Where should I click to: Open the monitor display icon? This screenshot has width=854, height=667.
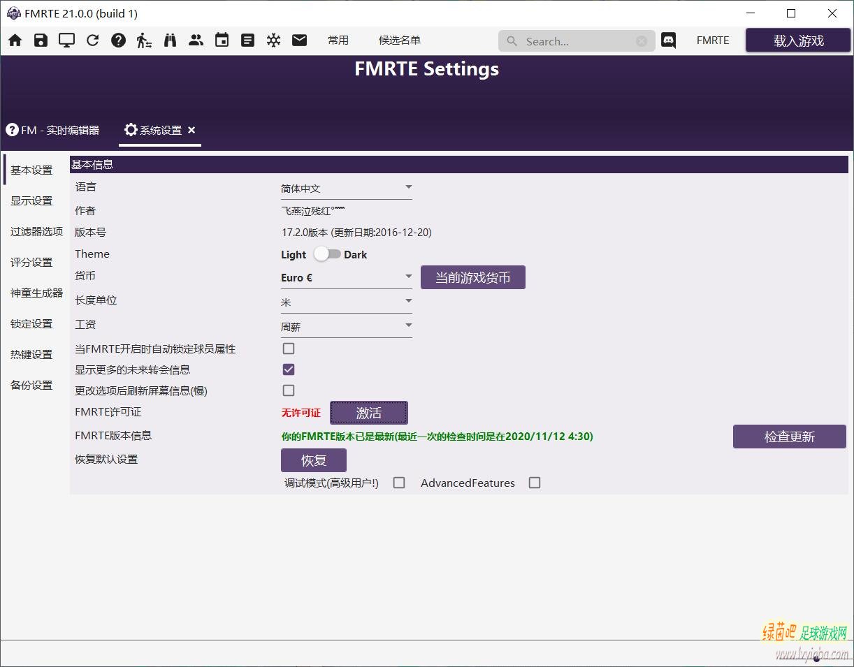[67, 41]
